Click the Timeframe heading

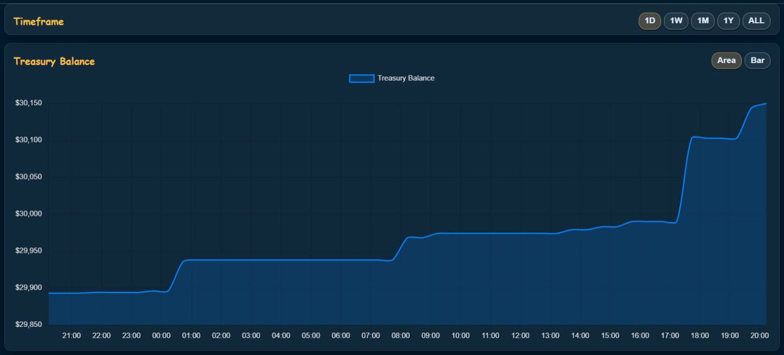39,22
